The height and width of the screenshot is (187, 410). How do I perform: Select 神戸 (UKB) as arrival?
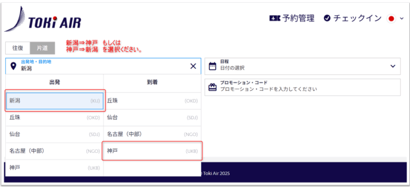[x=152, y=151]
